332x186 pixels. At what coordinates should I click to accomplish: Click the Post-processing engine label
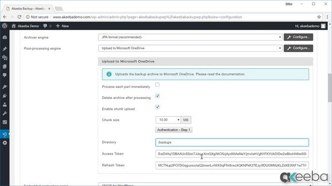[x=42, y=48]
